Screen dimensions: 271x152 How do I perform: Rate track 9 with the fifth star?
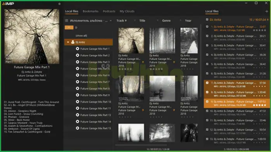pyautogui.click(x=265, y=105)
